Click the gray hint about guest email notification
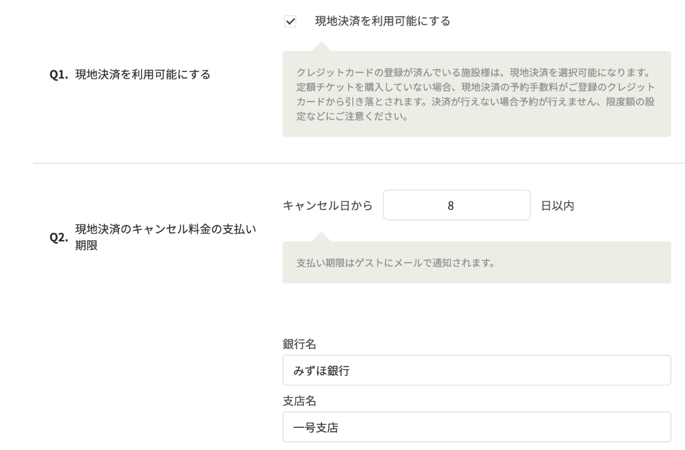The image size is (685, 450). coord(395,264)
